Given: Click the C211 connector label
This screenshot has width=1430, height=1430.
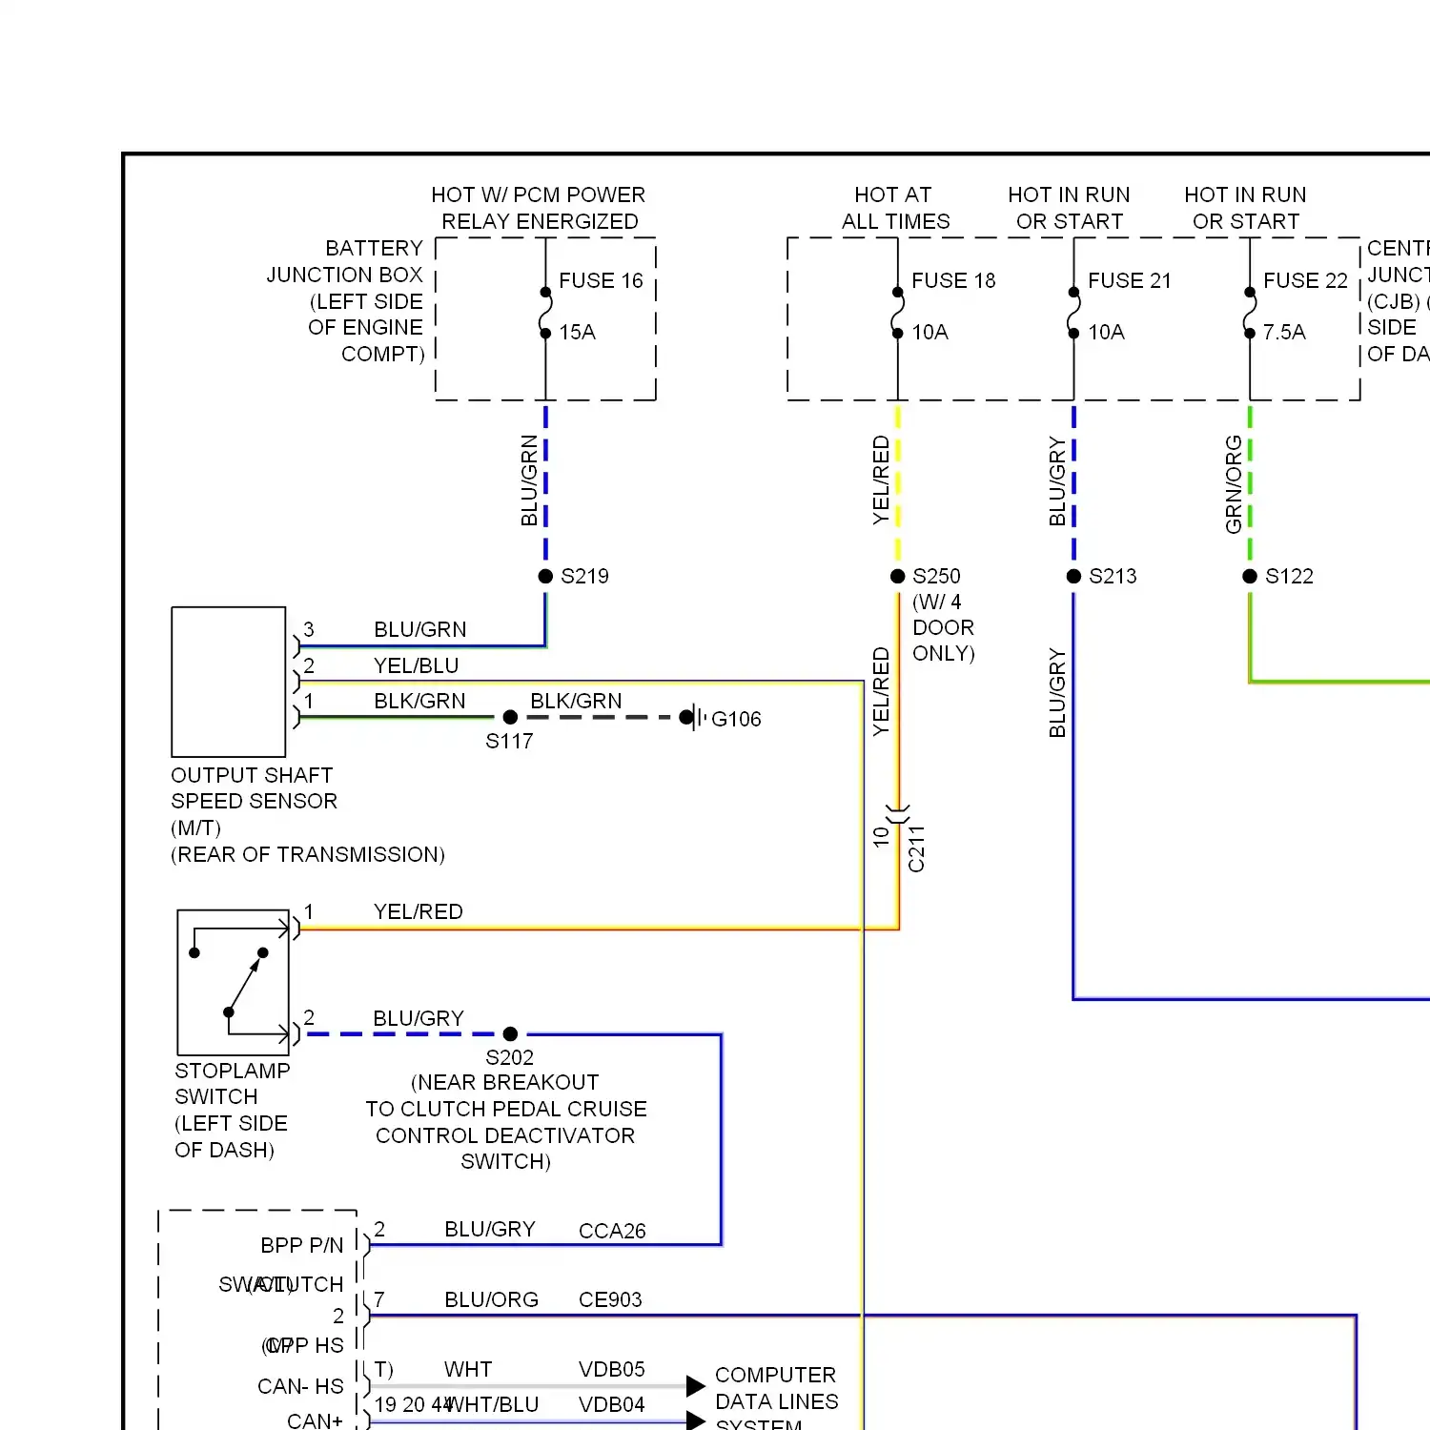Looking at the screenshot, I should coord(916,848).
